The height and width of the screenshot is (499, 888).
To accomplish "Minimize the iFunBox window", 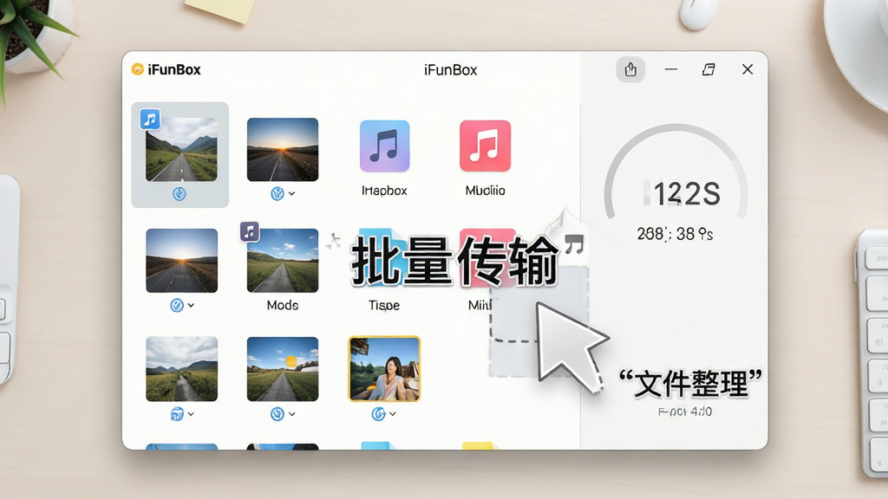I will tap(671, 69).
